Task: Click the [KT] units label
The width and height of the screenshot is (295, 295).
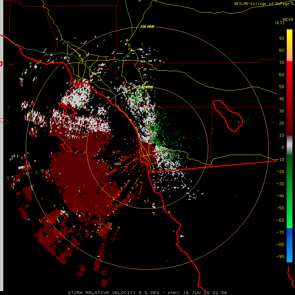Action: coord(280,23)
